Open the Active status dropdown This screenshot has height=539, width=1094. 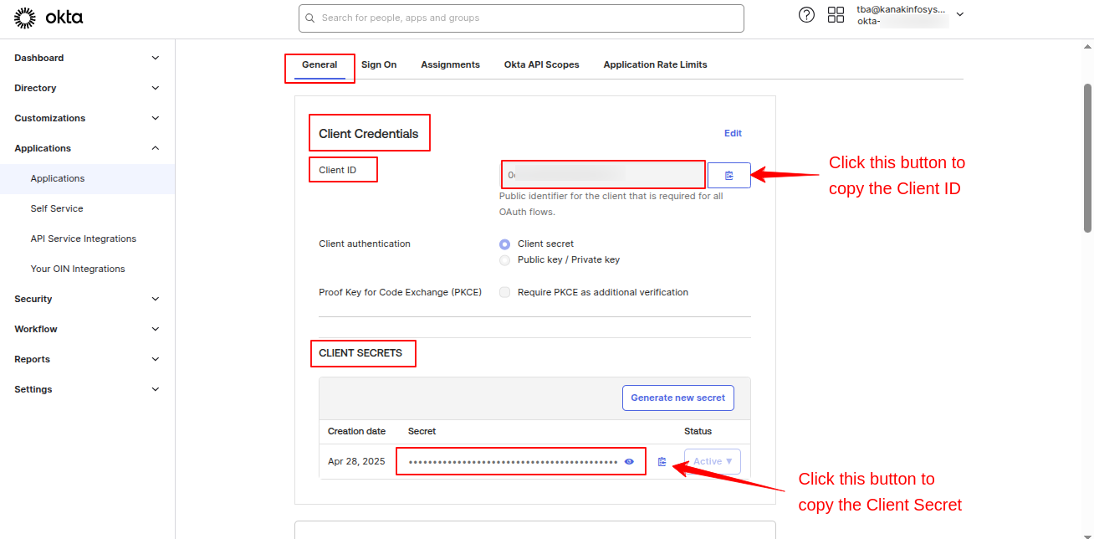[x=713, y=461]
